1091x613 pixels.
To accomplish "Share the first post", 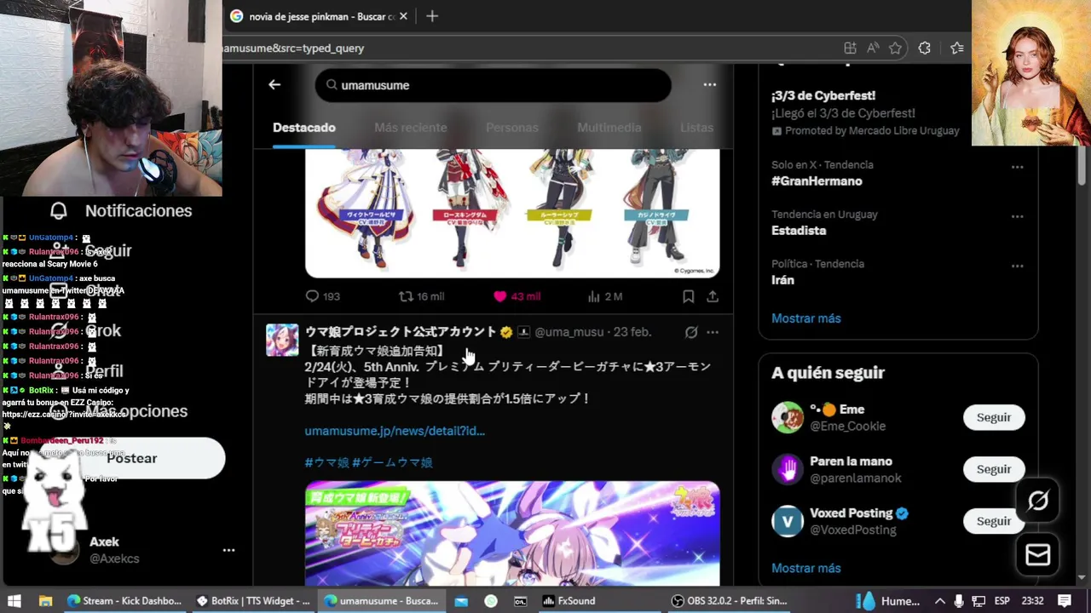I will [713, 296].
